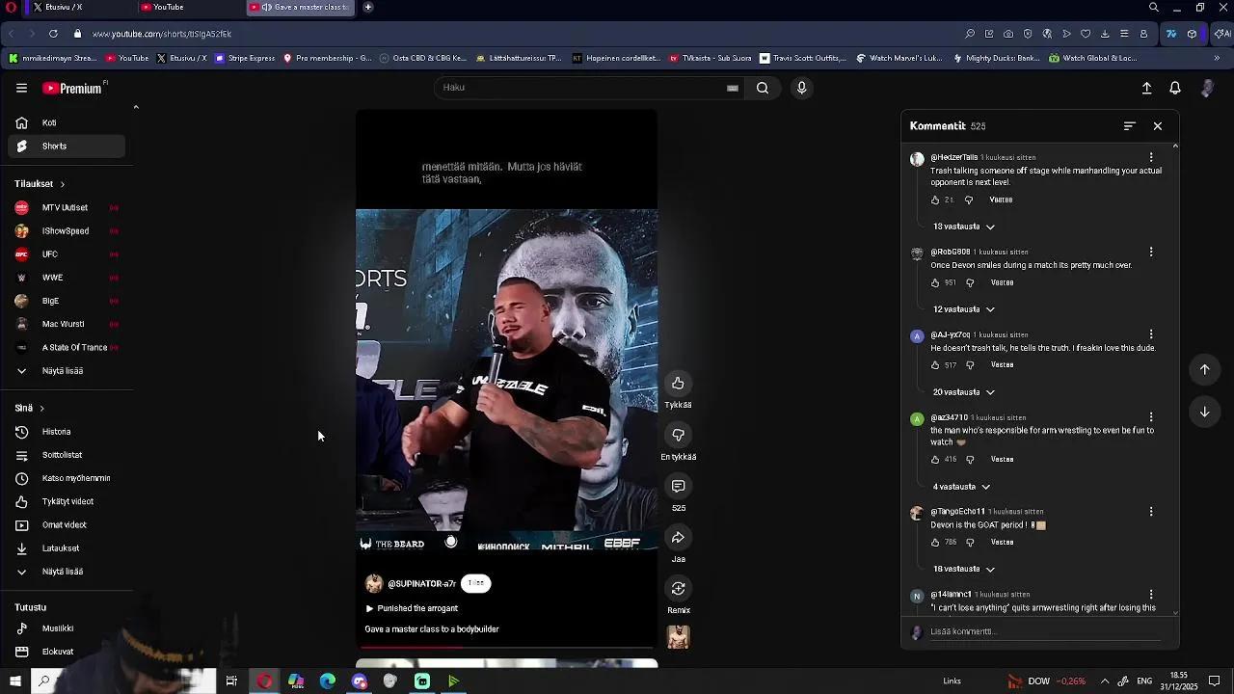Viewport: 1234px width, 694px height.
Task: Activate voice search with the microphone icon
Action: 800,88
